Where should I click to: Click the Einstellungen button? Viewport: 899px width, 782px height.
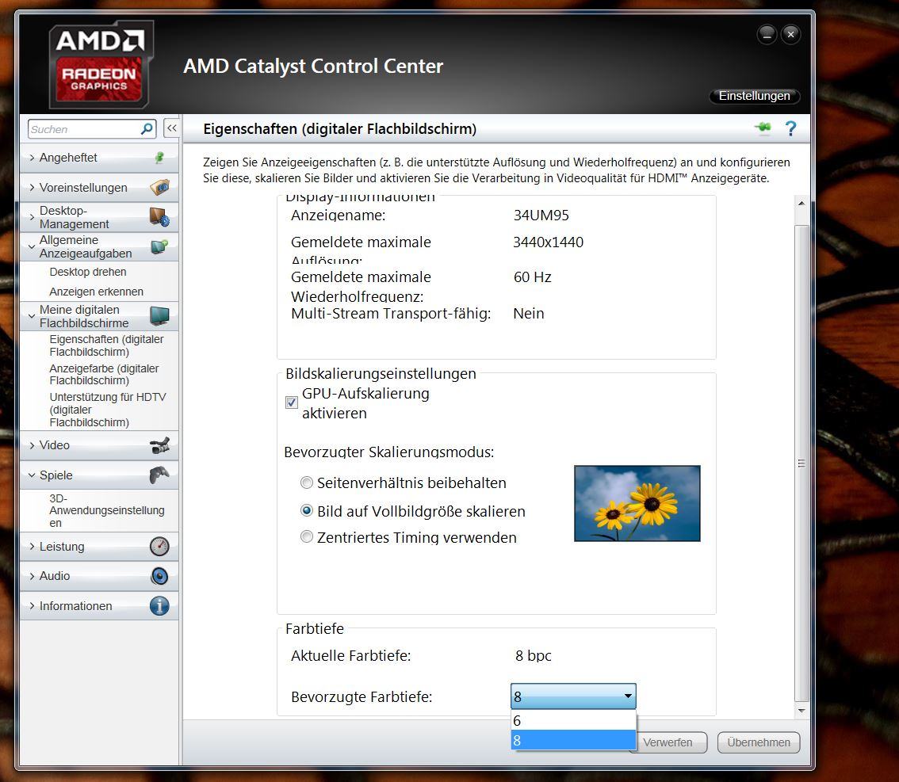click(755, 96)
